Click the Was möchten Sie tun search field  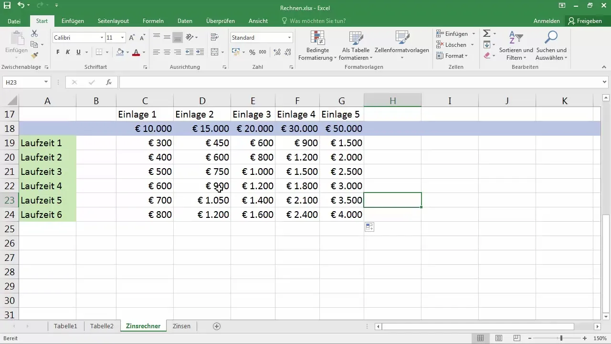tap(314, 21)
